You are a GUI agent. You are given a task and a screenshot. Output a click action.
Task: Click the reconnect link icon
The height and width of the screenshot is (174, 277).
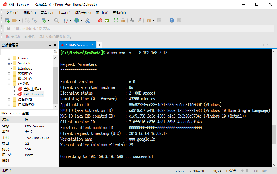point(34,20)
